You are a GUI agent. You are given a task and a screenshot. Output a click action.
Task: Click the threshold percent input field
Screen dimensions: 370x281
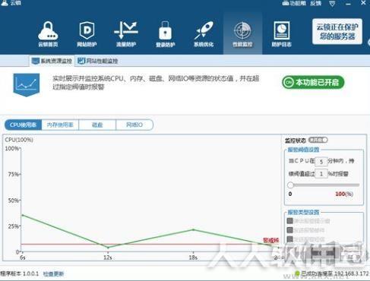click(321, 174)
